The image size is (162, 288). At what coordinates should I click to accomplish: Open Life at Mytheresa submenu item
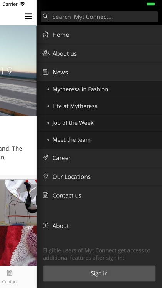tap(99, 106)
